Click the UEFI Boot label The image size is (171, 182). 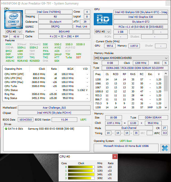tap(125, 141)
